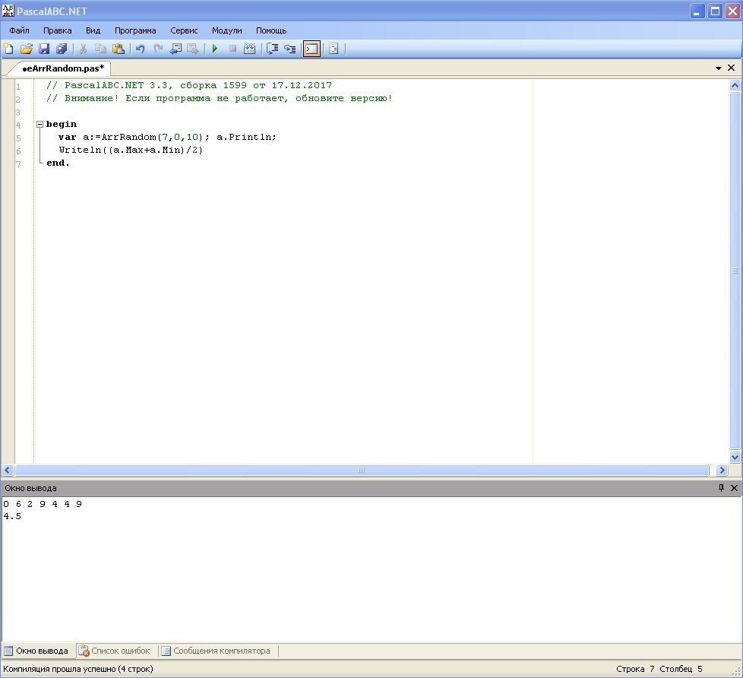Screen dimensions: 743x678
Task: Click the Step Over debug icon
Action: pos(272,49)
